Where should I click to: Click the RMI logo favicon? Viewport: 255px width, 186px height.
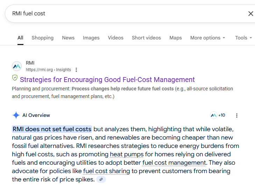coord(17,66)
